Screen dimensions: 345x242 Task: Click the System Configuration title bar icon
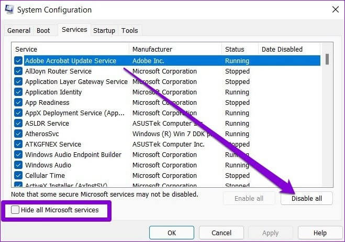[9, 9]
